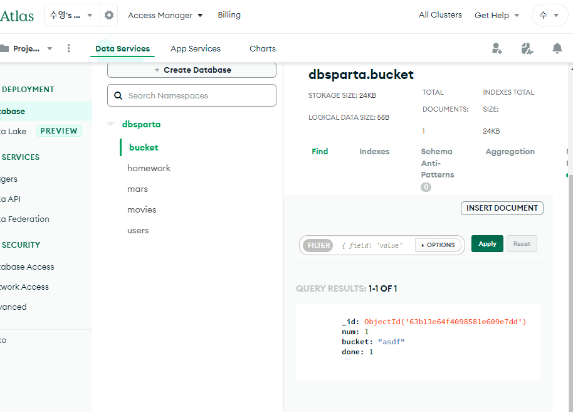573x412 pixels.
Task: Click the project folder icon
Action: point(4,48)
